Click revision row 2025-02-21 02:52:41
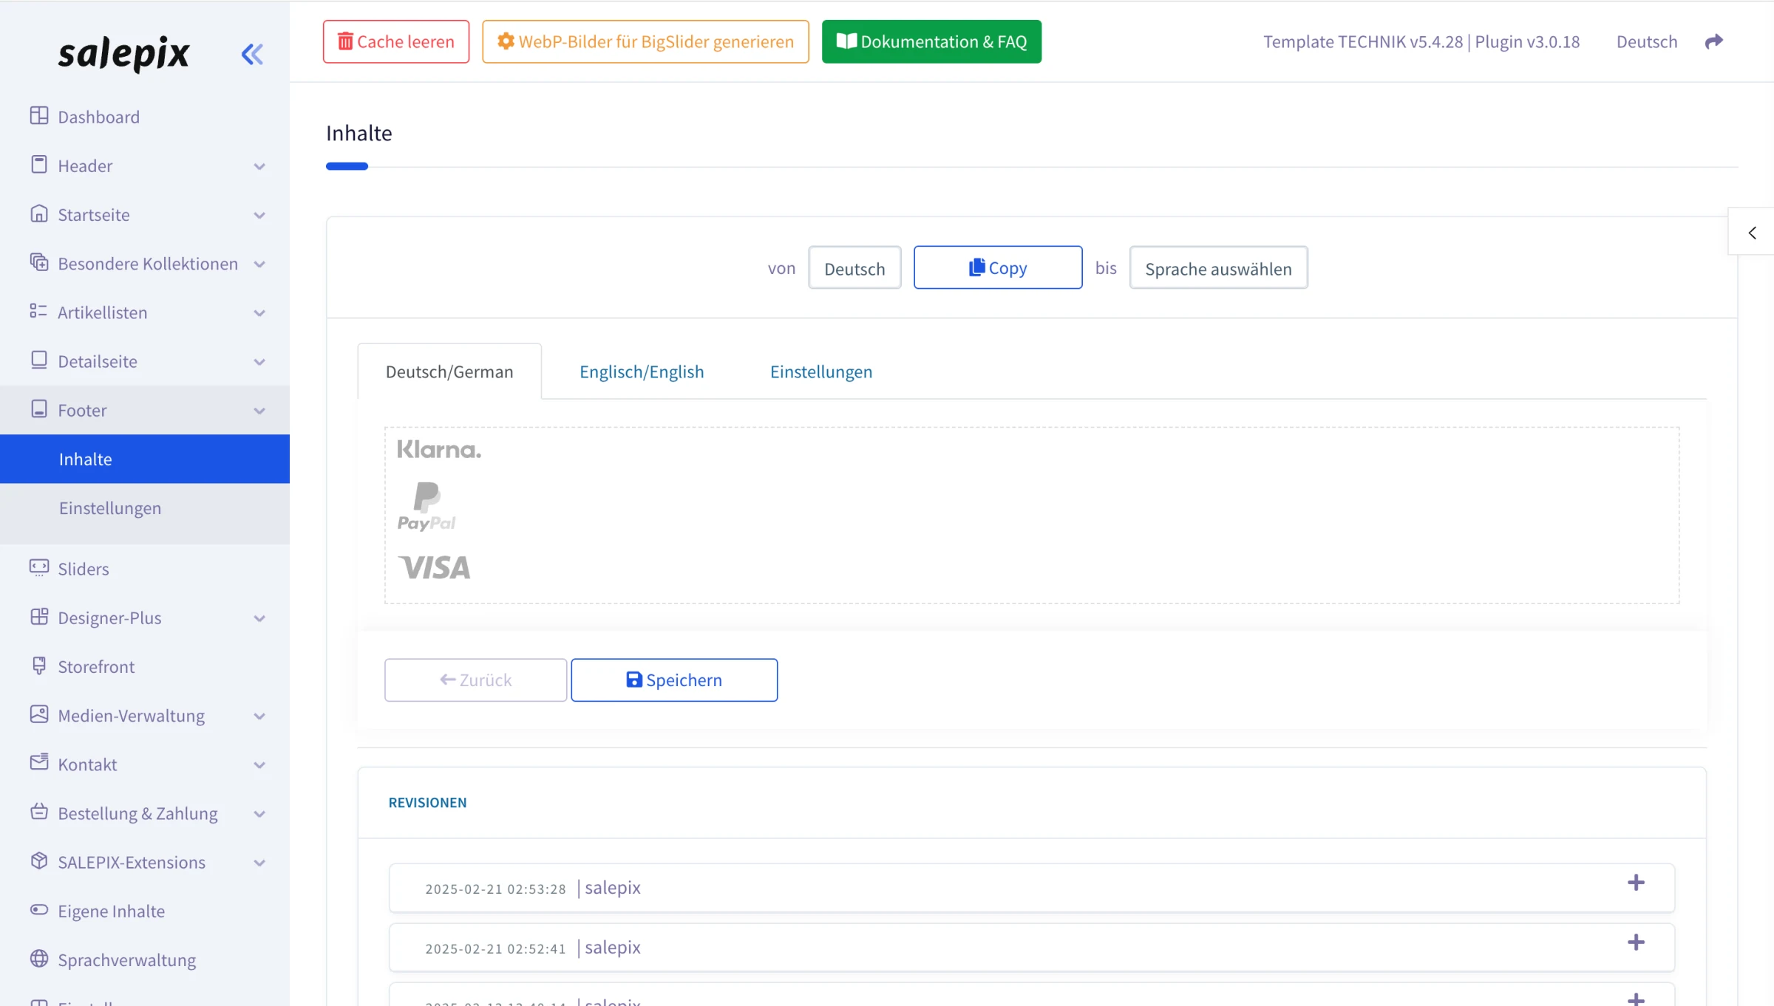 [x=1032, y=948]
